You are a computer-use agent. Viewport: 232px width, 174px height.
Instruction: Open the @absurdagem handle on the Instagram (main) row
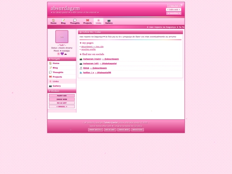[110, 59]
